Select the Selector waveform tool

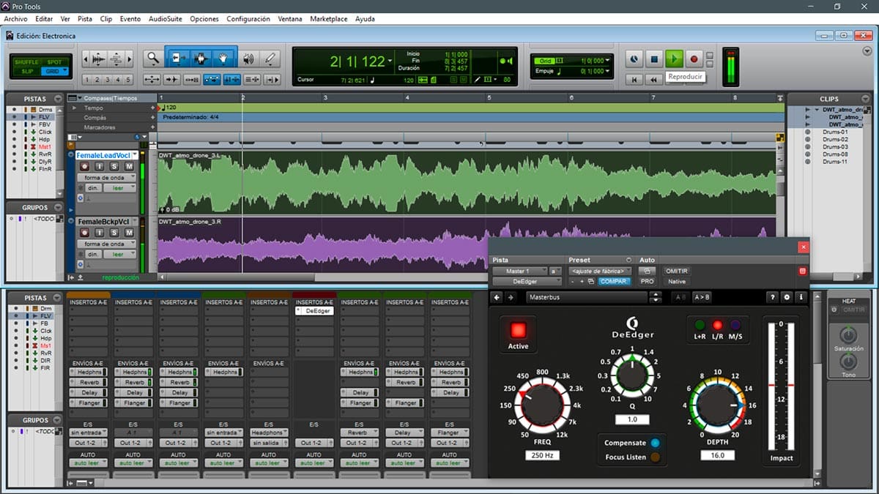[201, 59]
